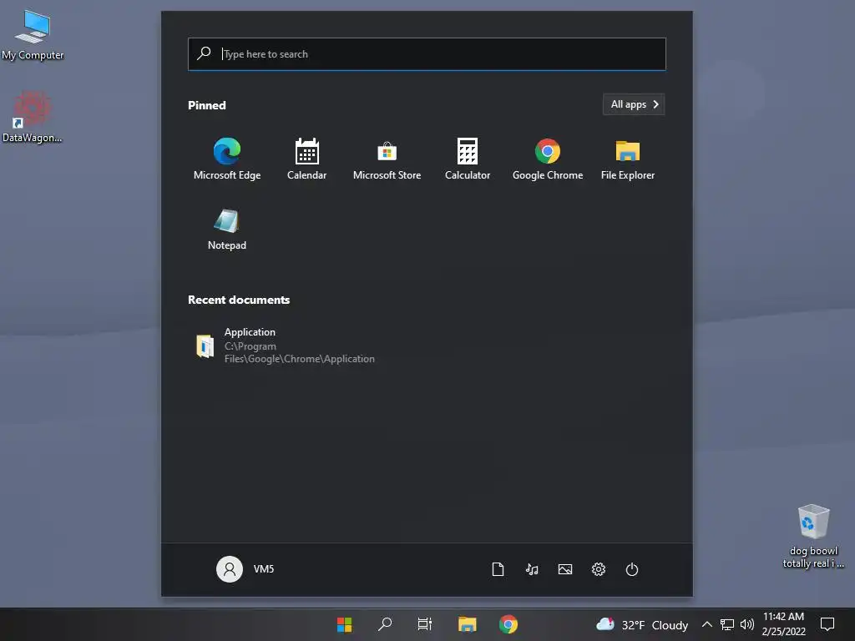This screenshot has width=855, height=641.
Task: Open Google Chrome from the taskbar
Action: click(x=508, y=624)
